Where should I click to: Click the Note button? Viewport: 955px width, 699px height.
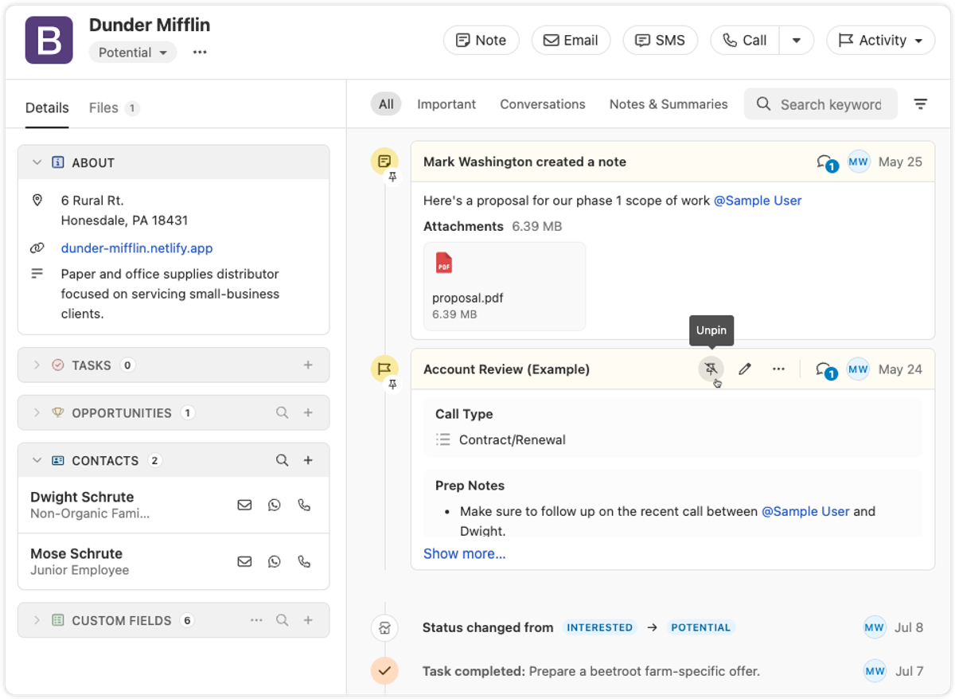[x=481, y=41]
